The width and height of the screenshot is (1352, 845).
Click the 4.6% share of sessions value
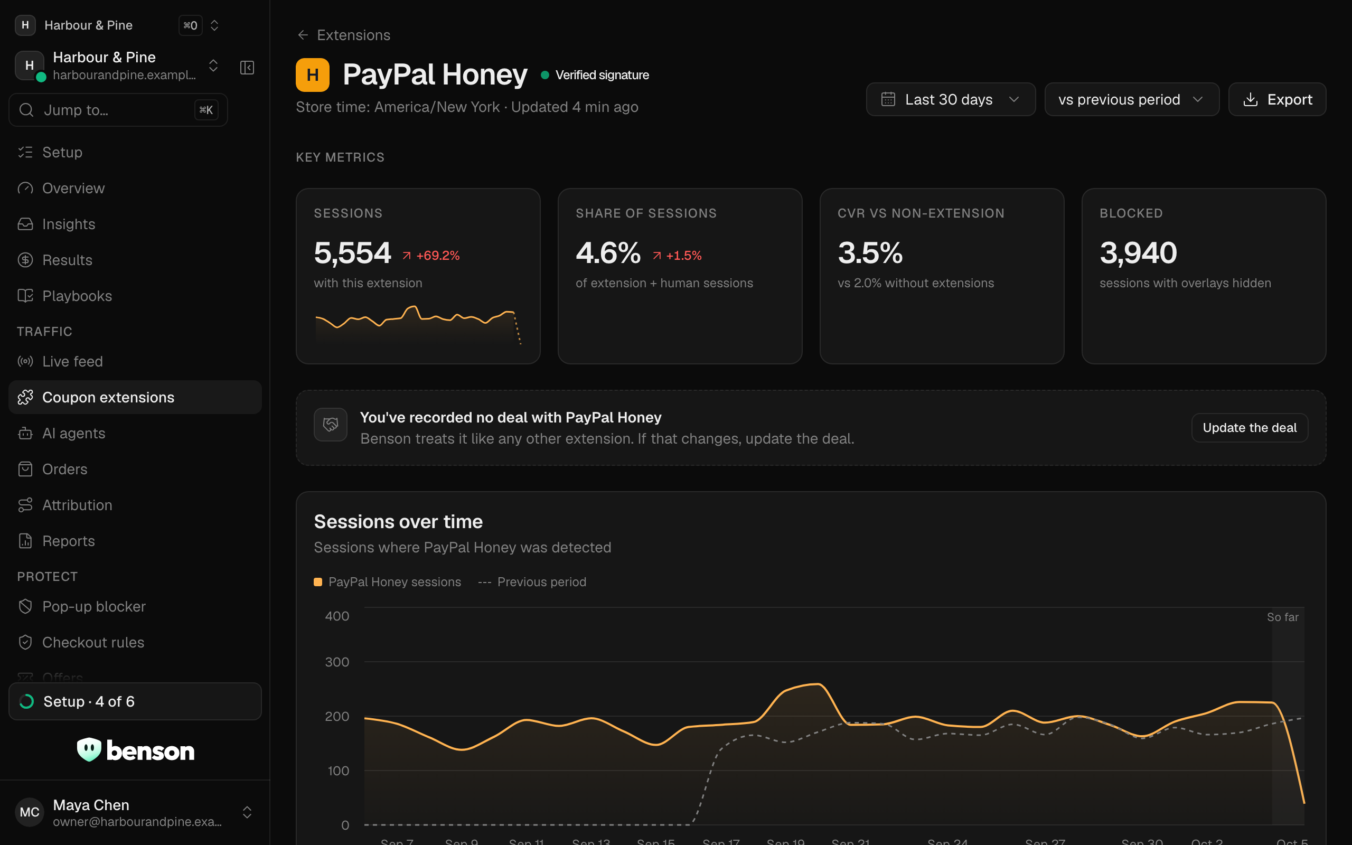coord(608,252)
